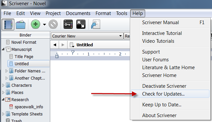
Task: Open Scrivener Home from Help menu
Action: (170, 75)
